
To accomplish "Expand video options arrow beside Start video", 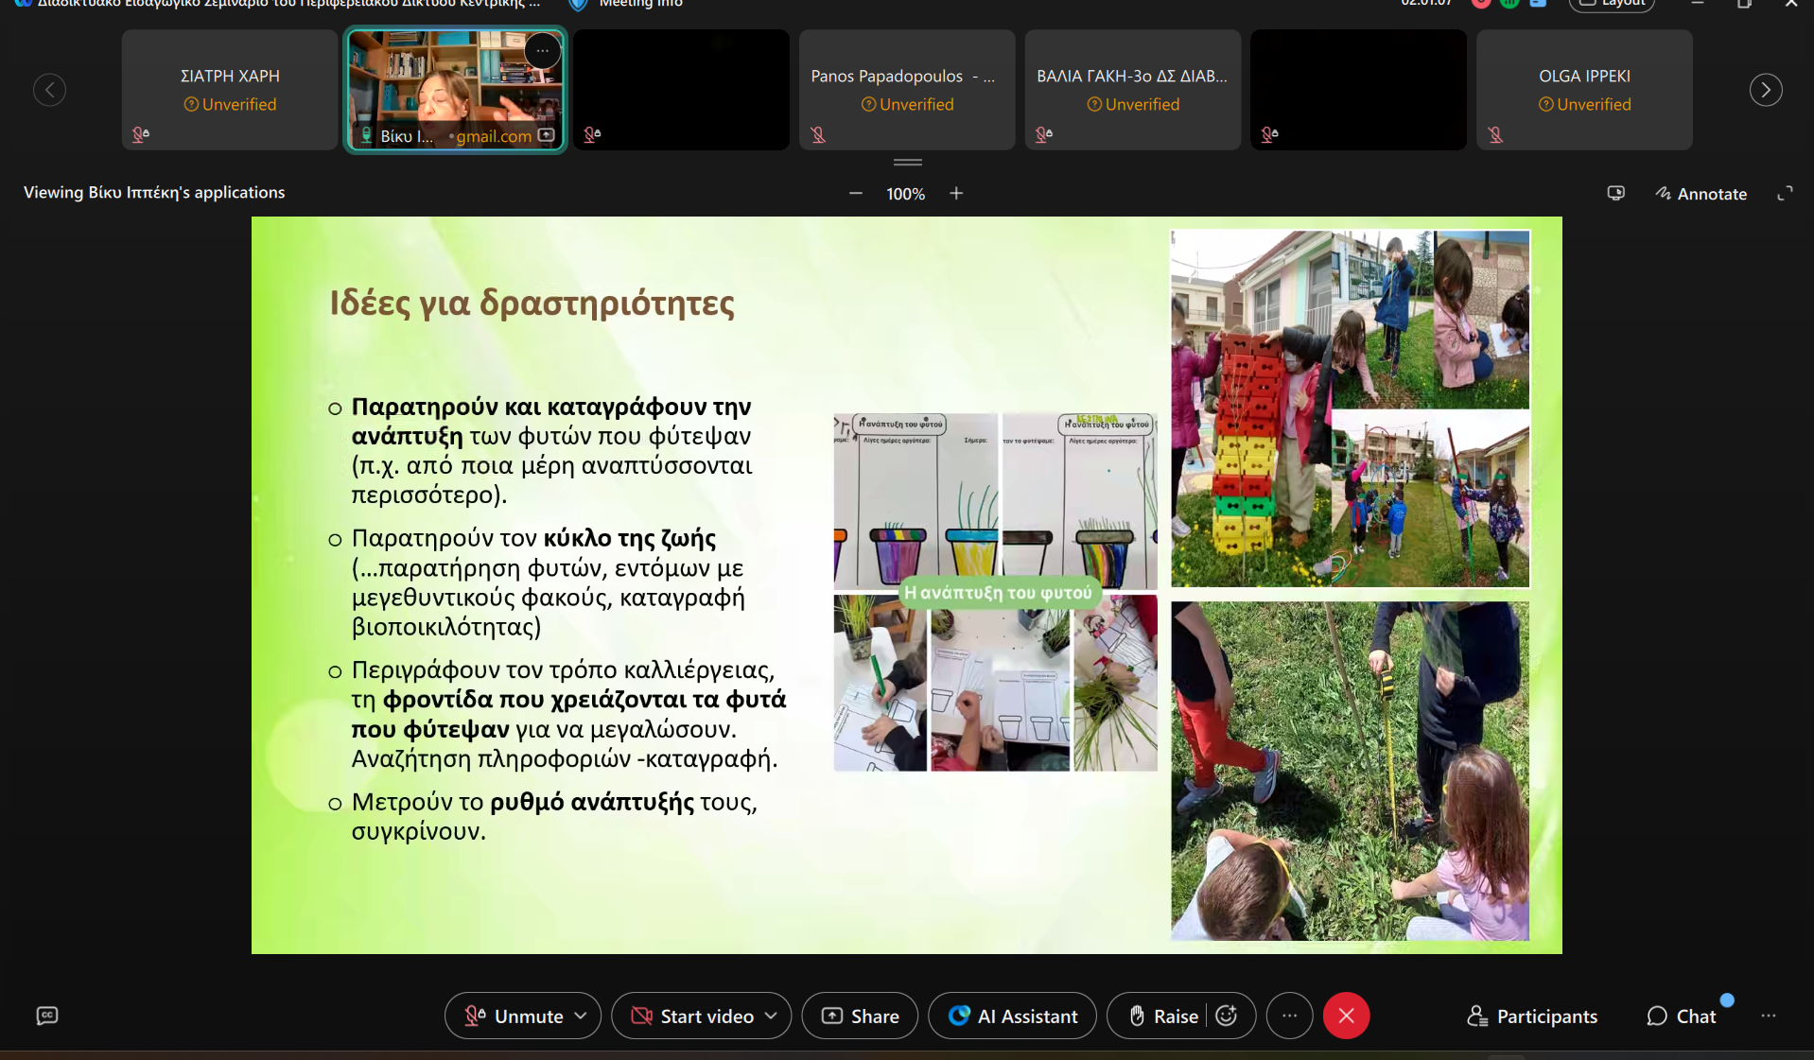I will pos(771,1016).
